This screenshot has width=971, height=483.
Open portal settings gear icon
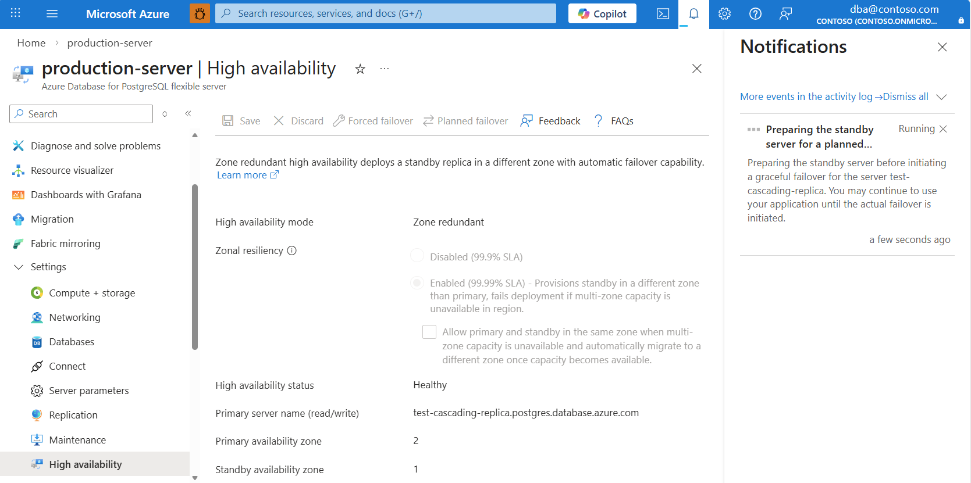click(x=724, y=14)
